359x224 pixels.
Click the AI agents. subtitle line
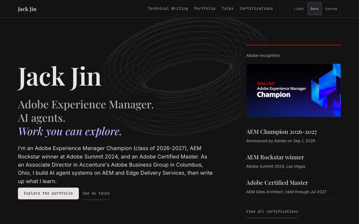tap(42, 118)
